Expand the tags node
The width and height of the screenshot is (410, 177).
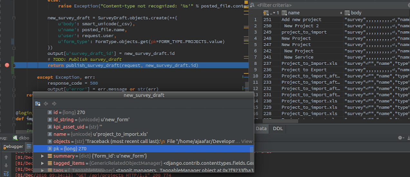[42, 170]
